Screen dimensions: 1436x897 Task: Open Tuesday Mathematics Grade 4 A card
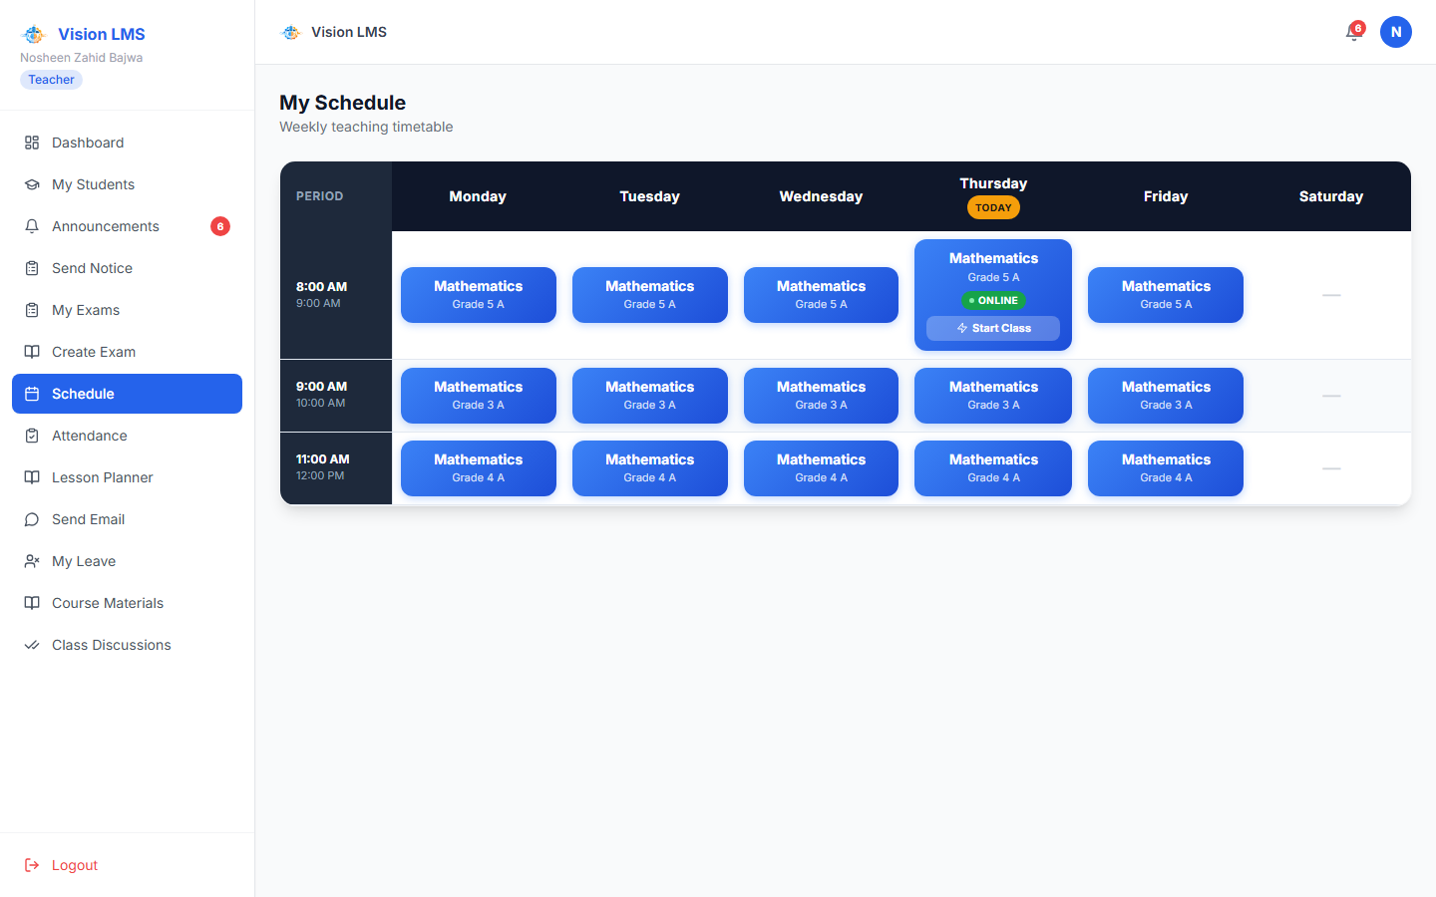pyautogui.click(x=650, y=468)
